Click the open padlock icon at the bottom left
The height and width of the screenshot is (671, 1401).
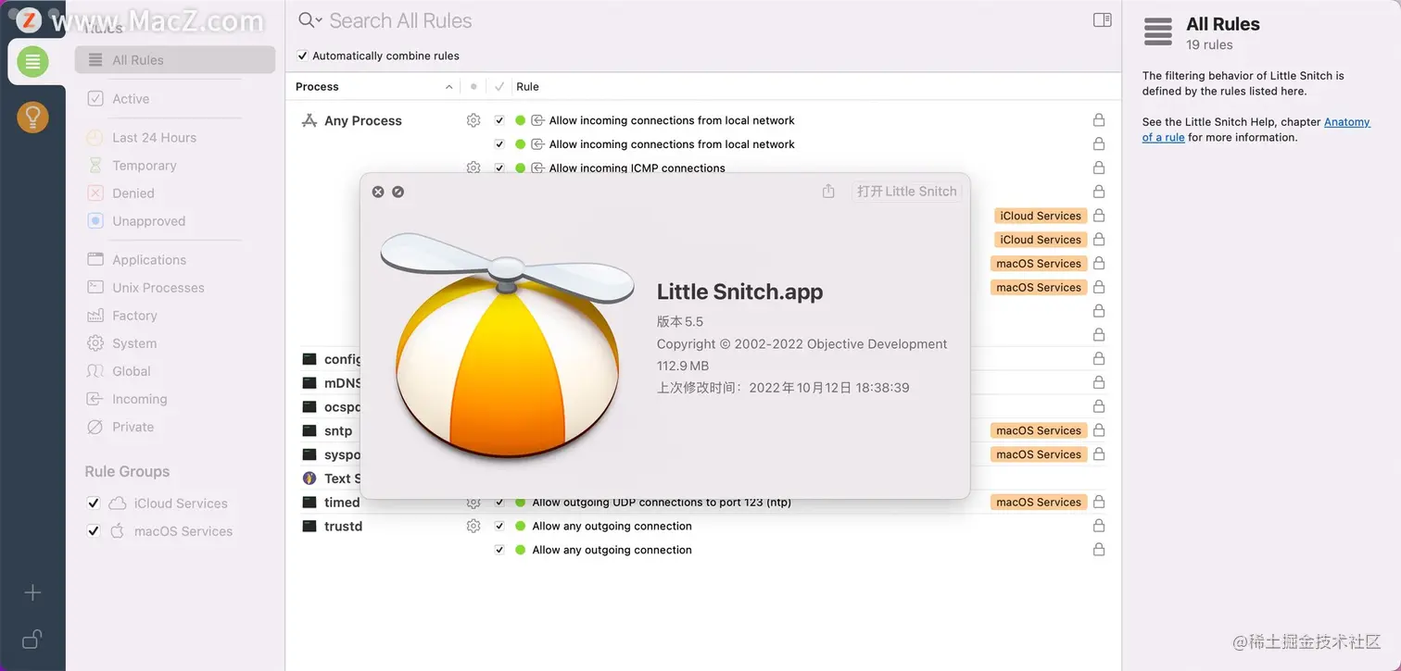32,639
